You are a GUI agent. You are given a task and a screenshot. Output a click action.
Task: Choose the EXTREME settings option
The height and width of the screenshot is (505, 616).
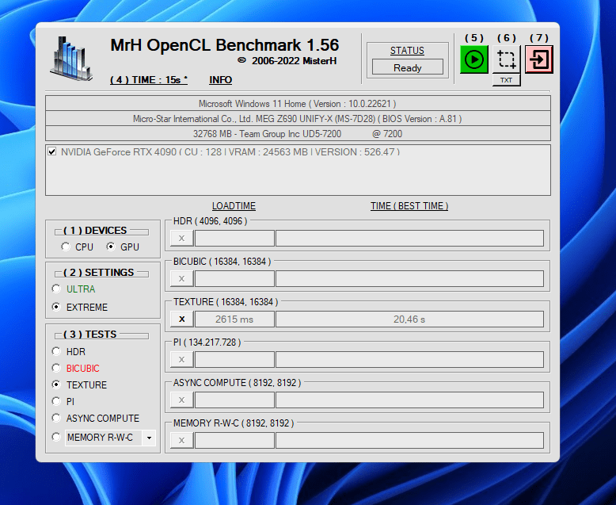[x=56, y=307]
